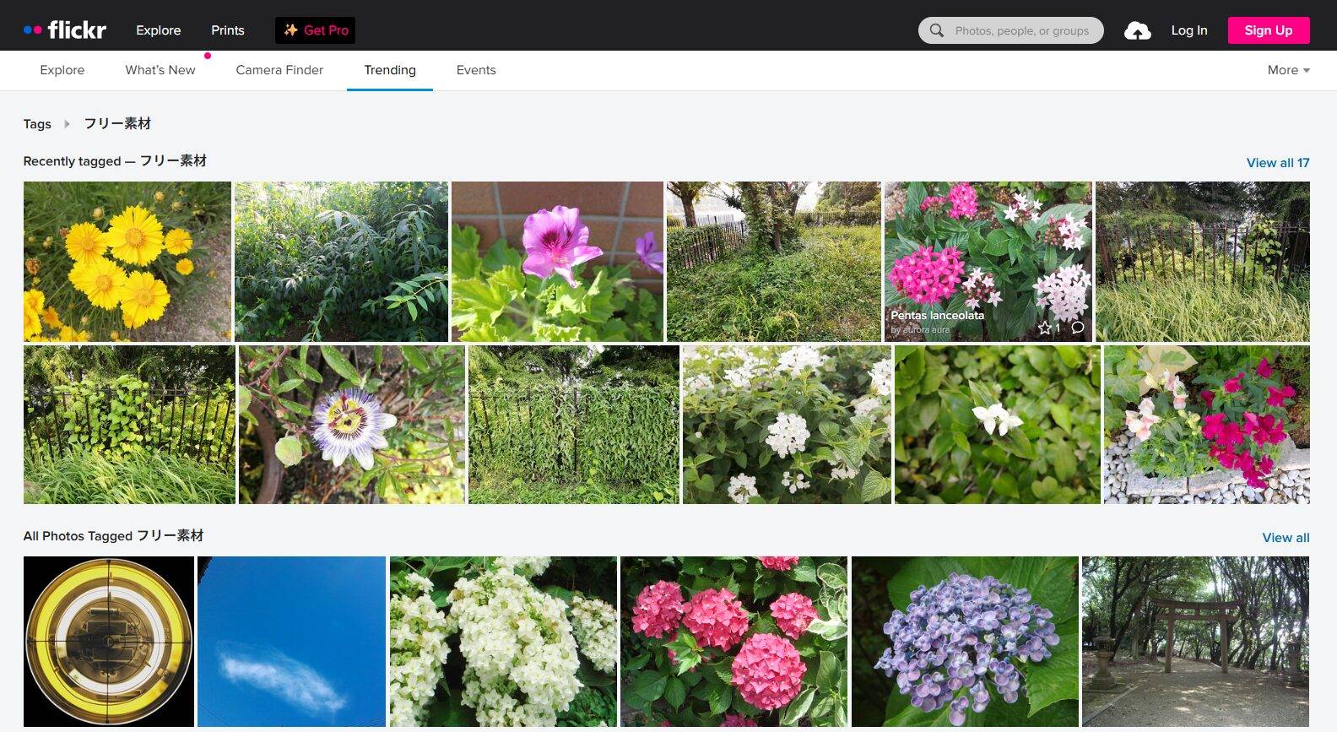This screenshot has height=732, width=1337.
Task: Open the yellow flowers photo thumbnail
Action: 127,261
